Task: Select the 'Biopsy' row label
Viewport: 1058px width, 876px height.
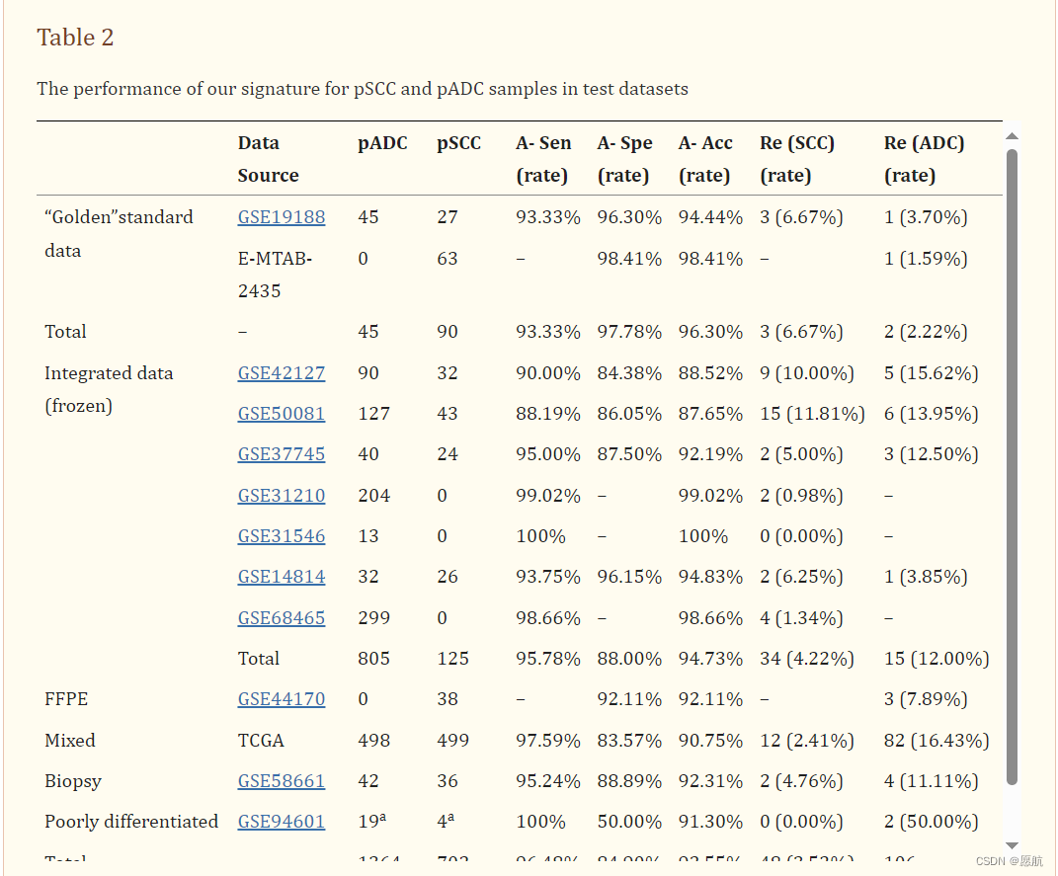Action: pyautogui.click(x=73, y=781)
